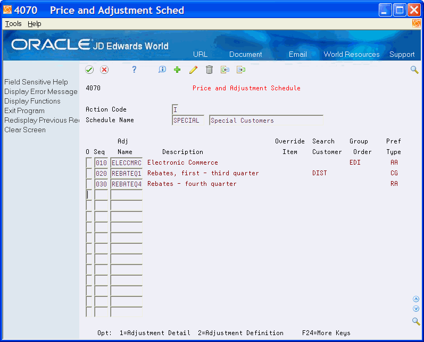Screen dimensions: 424x342
Task: Click the DIST search customer value
Action: (x=319, y=173)
